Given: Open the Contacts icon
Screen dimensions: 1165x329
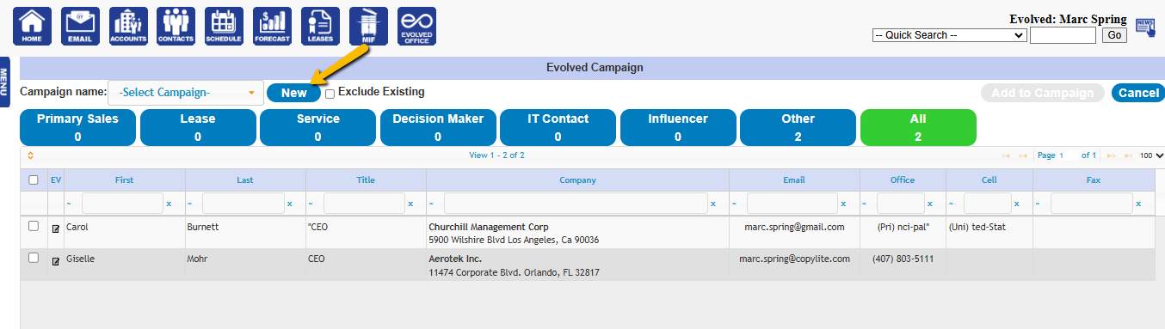Looking at the screenshot, I should coord(176,26).
